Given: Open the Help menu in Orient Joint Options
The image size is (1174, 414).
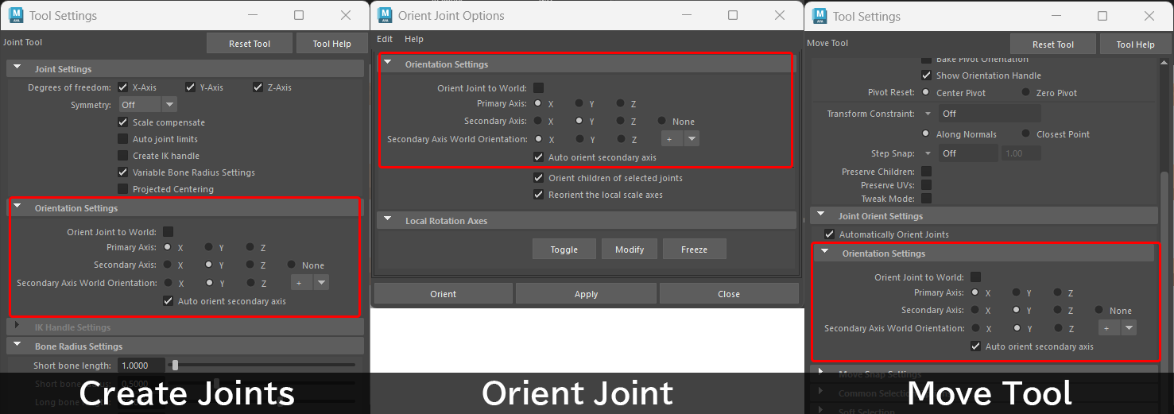Looking at the screenshot, I should [413, 39].
